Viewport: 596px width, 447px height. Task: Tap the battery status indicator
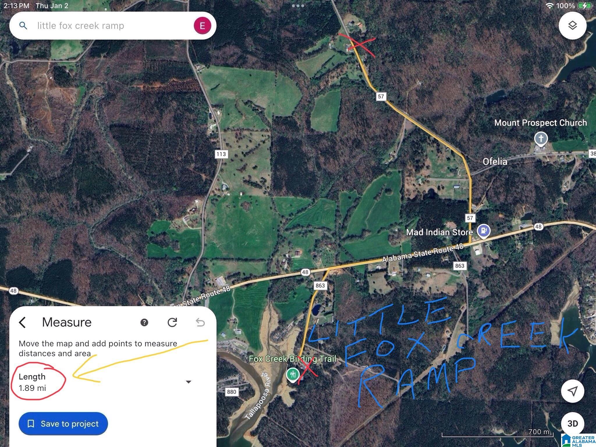584,6
